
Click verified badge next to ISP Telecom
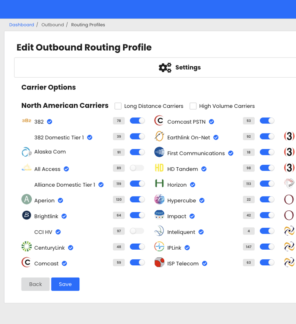[204, 264]
